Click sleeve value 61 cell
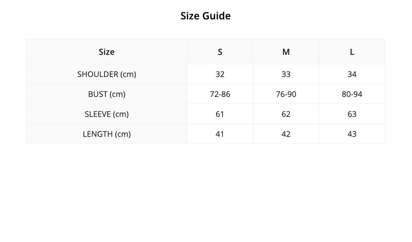The image size is (412, 242). point(220,114)
